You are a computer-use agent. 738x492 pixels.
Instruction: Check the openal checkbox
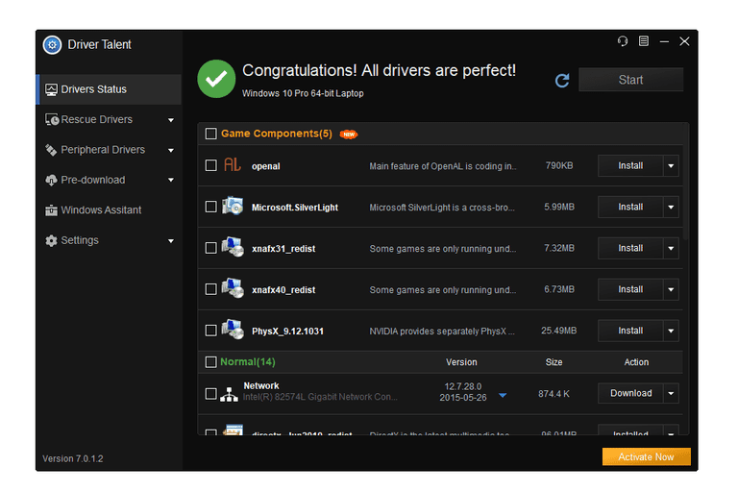point(211,166)
